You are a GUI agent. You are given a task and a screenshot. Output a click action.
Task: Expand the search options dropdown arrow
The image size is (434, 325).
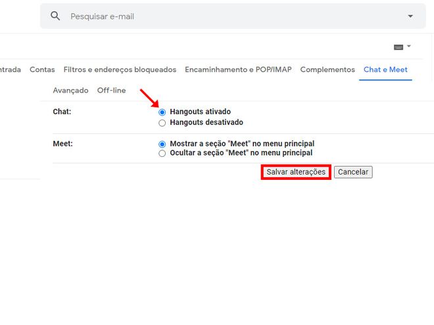pos(410,16)
